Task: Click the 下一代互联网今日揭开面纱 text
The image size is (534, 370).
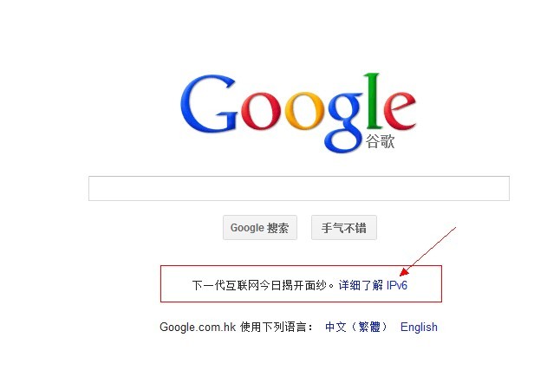Action: (259, 285)
